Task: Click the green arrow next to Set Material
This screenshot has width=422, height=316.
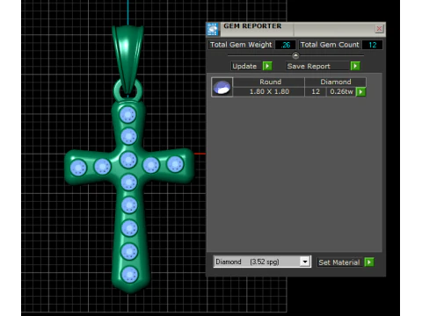Action: point(369,262)
